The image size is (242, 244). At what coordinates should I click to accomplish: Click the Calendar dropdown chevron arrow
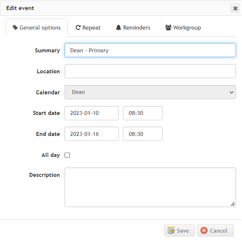pyautogui.click(x=231, y=92)
